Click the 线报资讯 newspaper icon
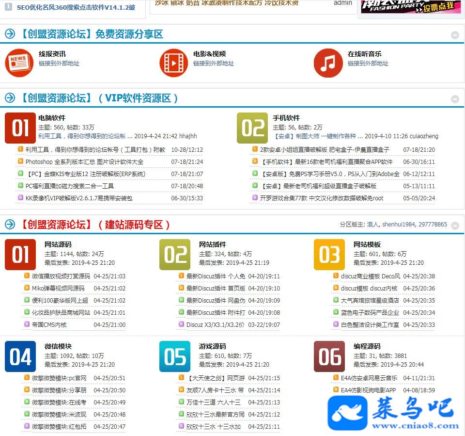 click(x=18, y=63)
